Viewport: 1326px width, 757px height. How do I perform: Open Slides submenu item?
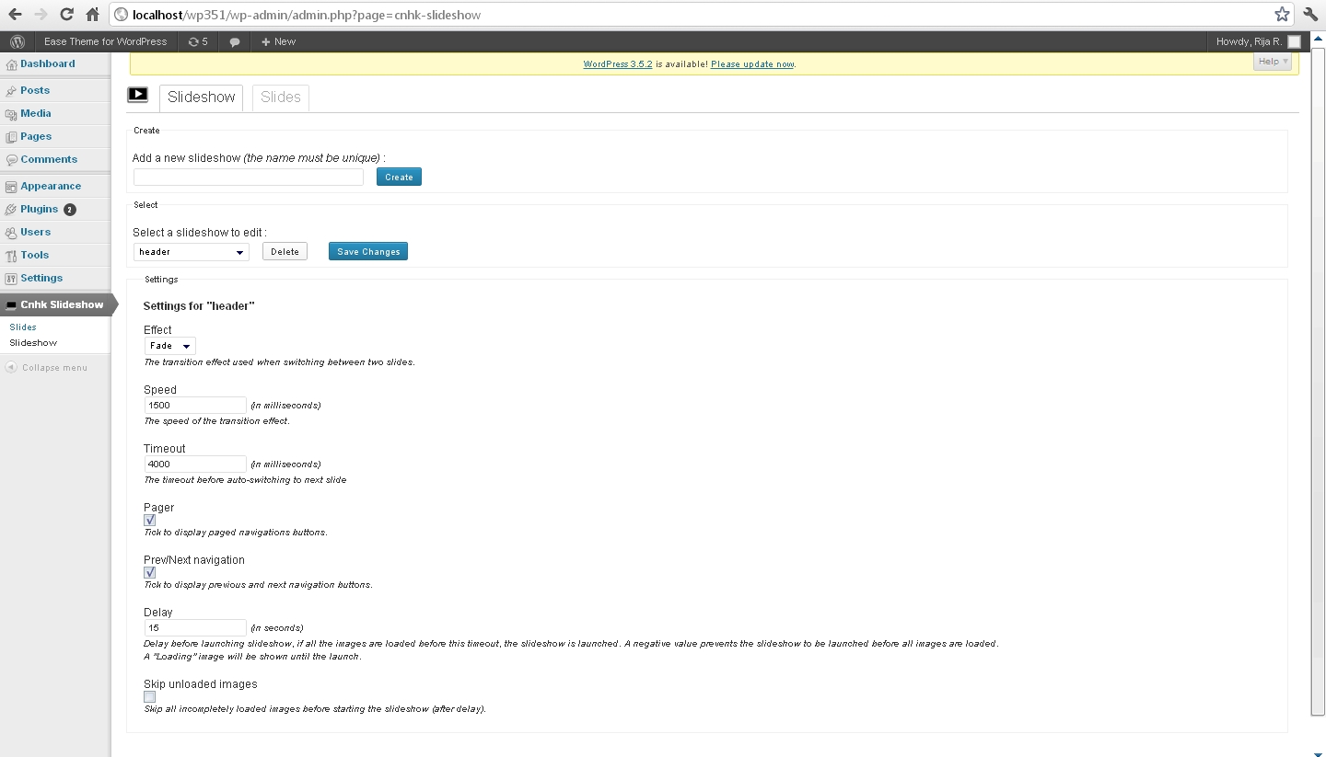(23, 327)
